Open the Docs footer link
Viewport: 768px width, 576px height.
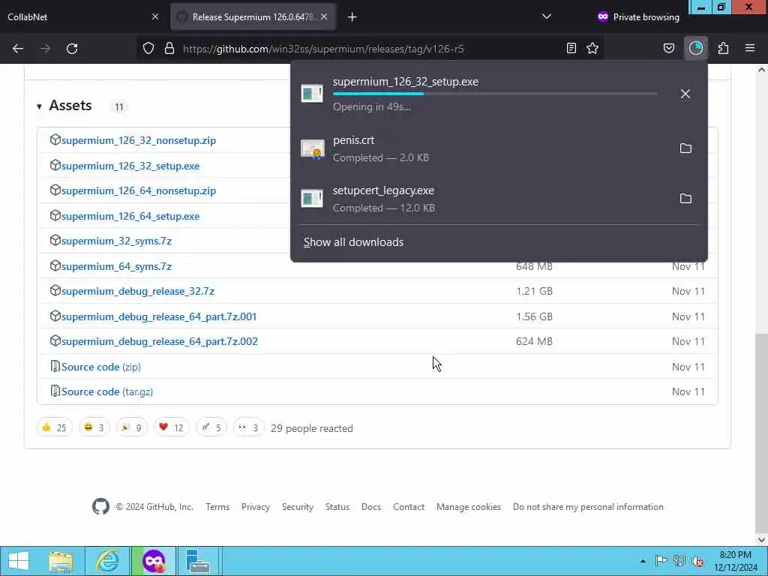[x=371, y=507]
